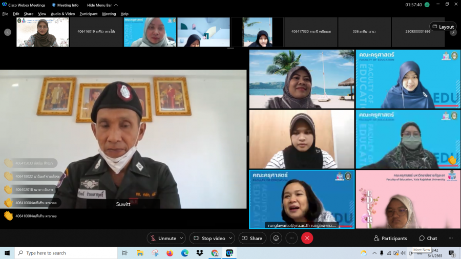Open the Participant menu
The height and width of the screenshot is (259, 461).
click(88, 14)
